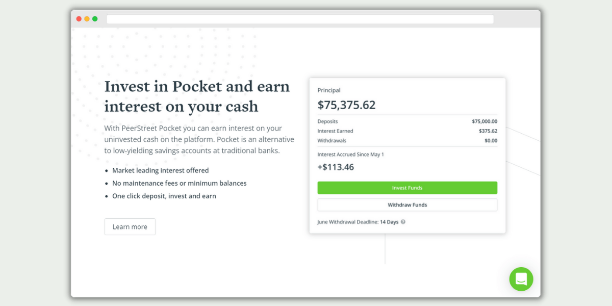Click the Market leading interest bullet point

161,170
